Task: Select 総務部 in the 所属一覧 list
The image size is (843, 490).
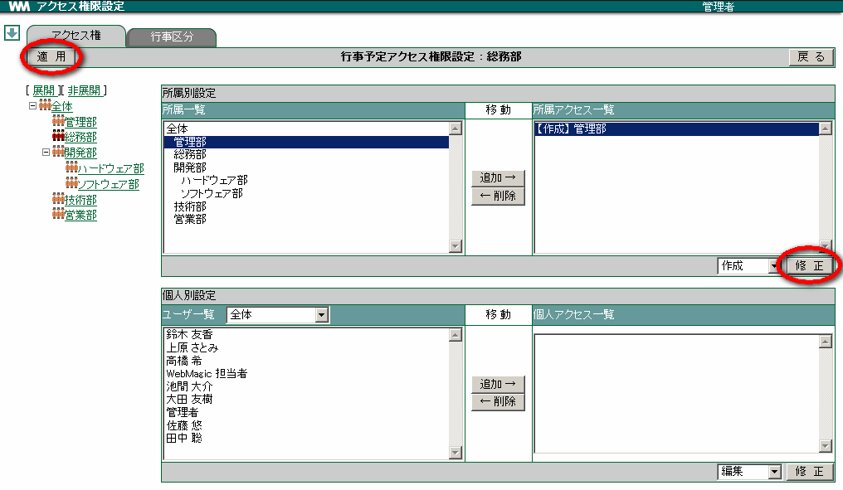Action: coord(306,155)
